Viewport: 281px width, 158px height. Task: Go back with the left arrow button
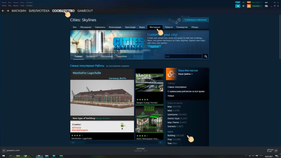click(x=3, y=11)
